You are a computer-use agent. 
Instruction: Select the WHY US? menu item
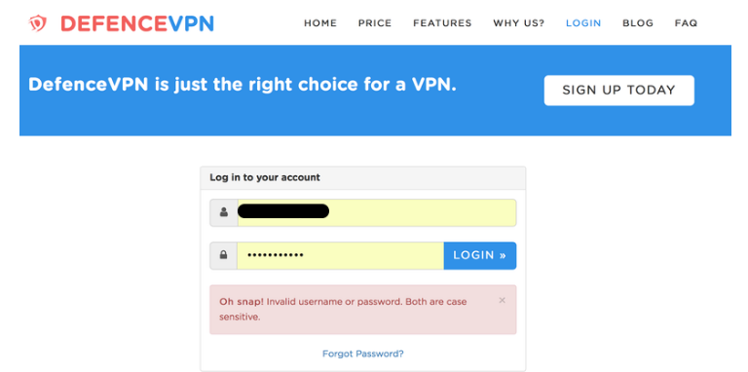coord(518,23)
